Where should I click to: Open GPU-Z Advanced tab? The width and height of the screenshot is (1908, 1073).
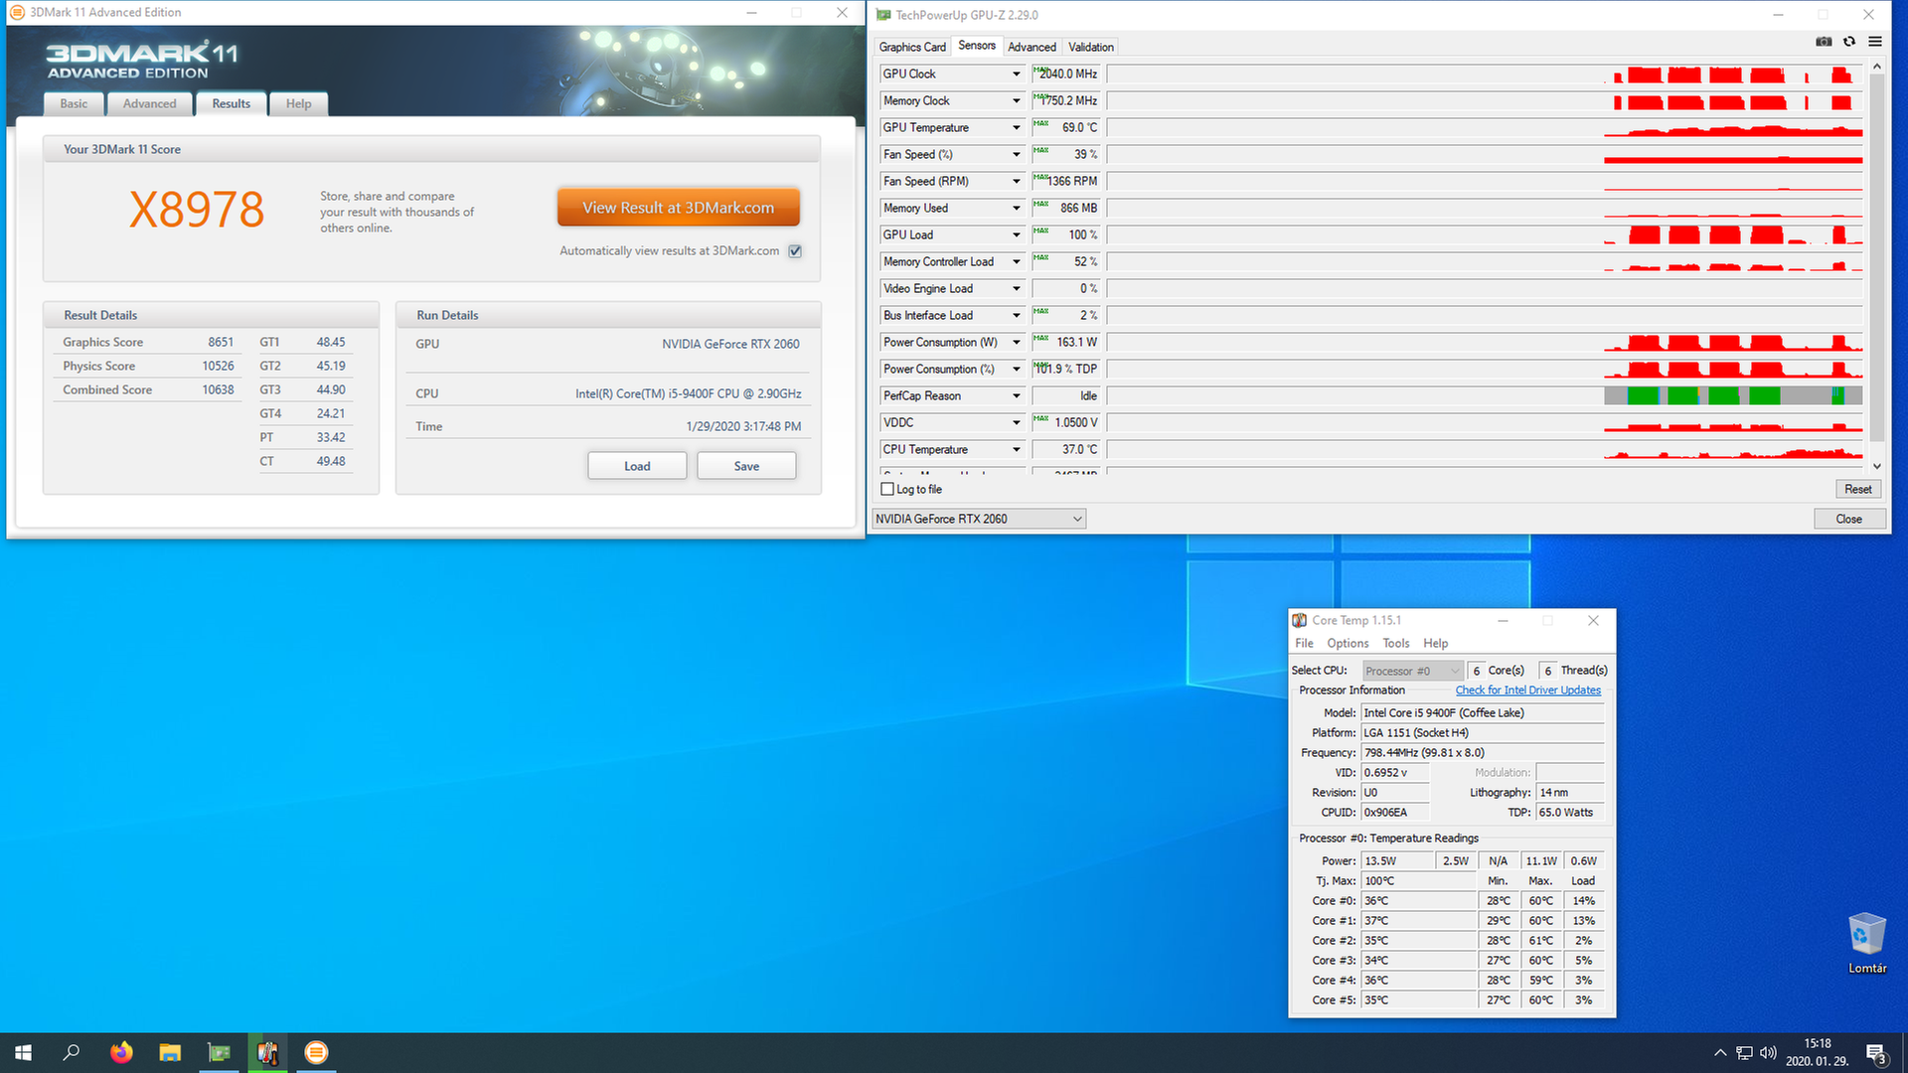pyautogui.click(x=1032, y=47)
